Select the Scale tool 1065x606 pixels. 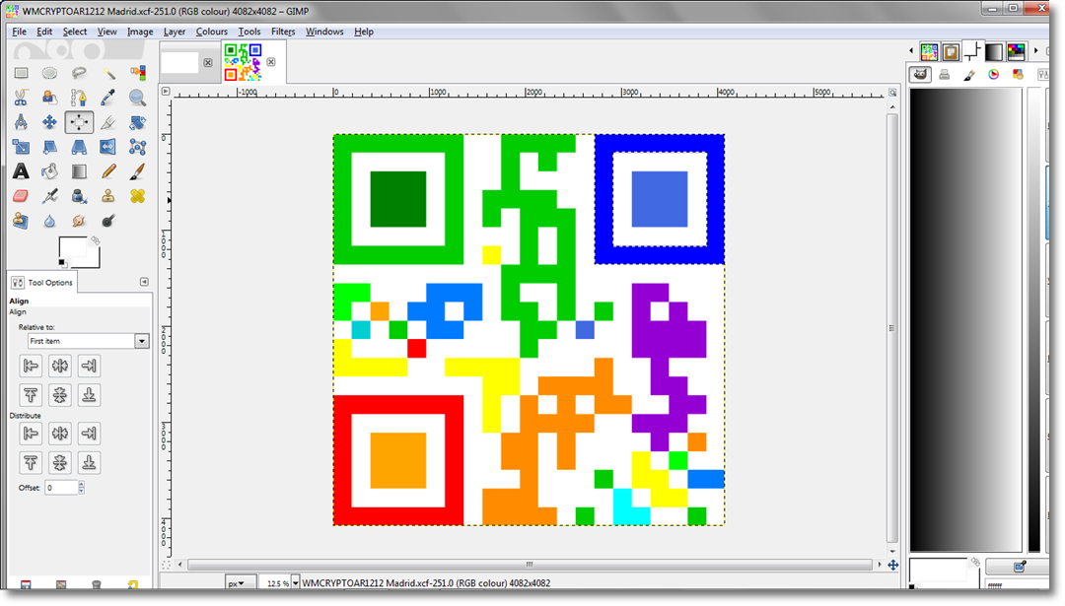(21, 147)
